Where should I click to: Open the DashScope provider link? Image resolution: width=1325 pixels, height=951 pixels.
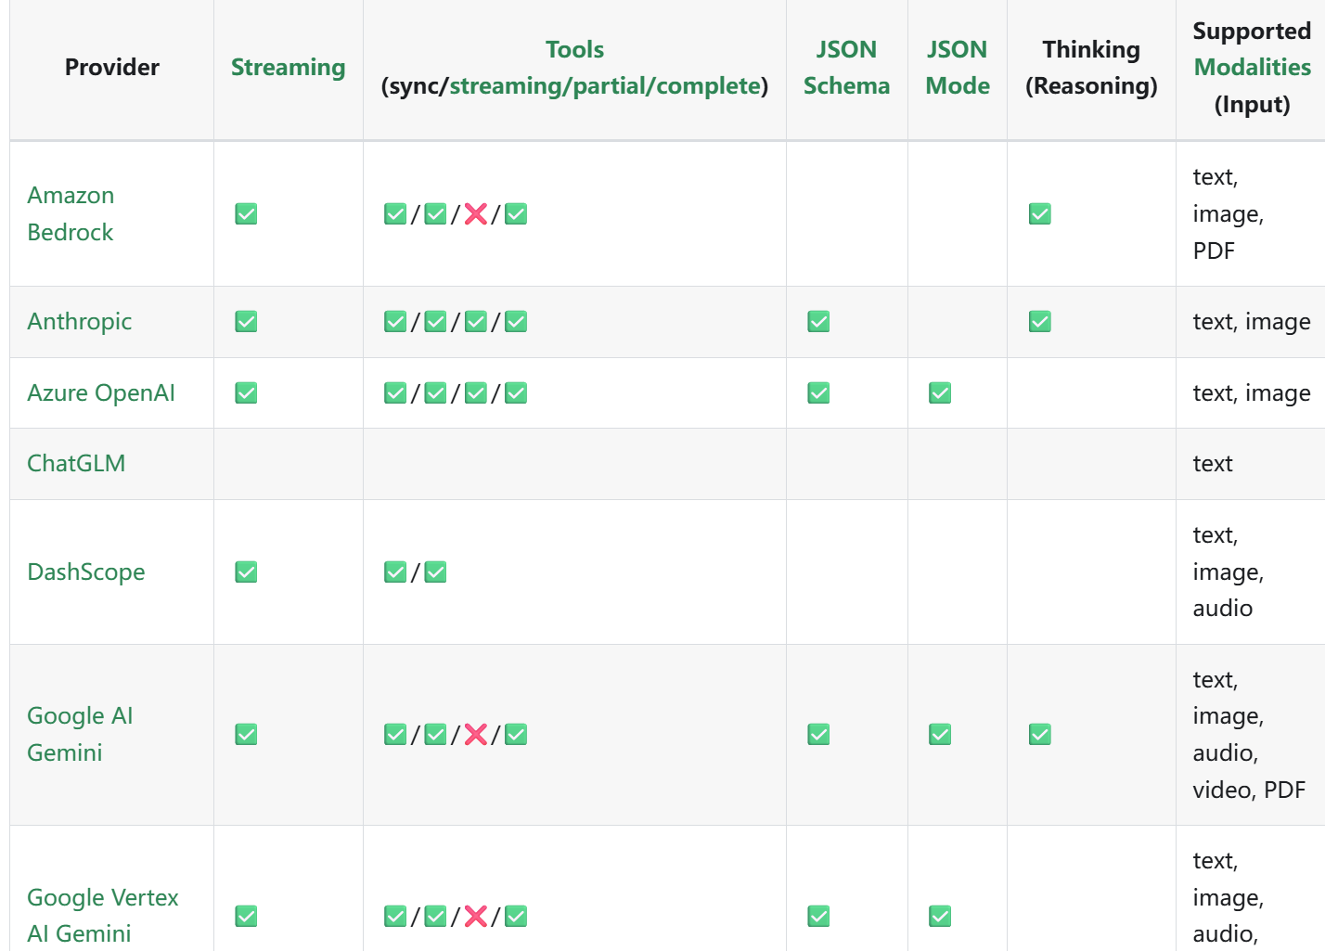(86, 572)
